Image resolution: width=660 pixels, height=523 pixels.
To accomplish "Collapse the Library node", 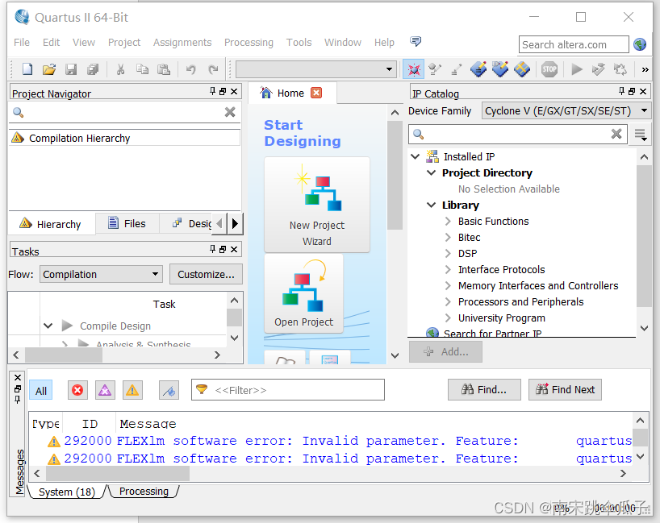I will click(432, 205).
